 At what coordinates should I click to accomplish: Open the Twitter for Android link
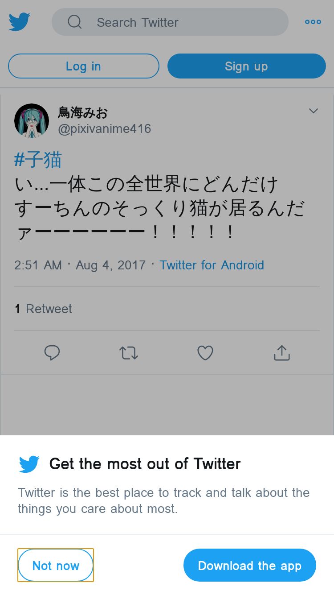point(212,265)
